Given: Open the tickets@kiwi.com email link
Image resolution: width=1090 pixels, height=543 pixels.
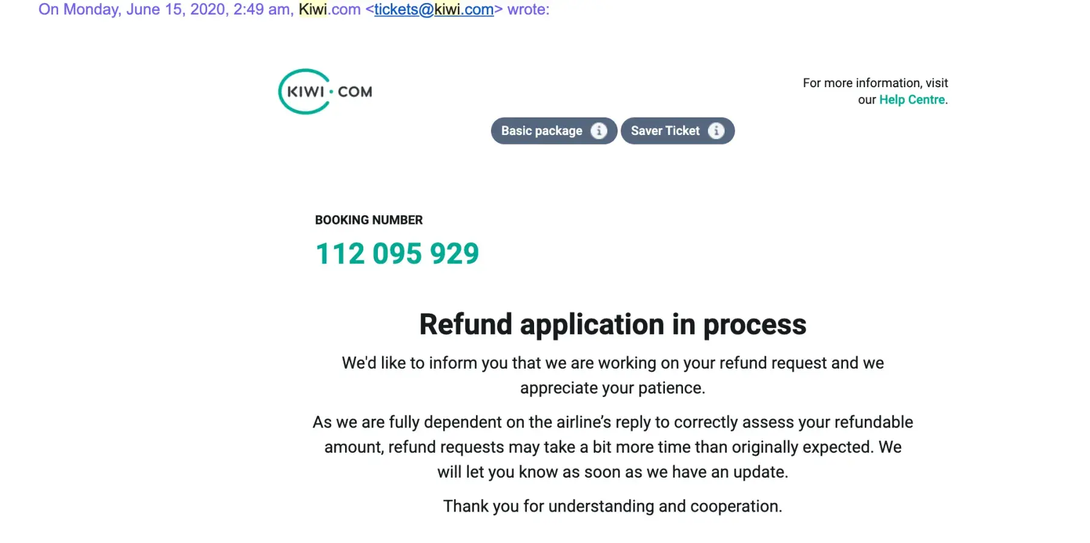Looking at the screenshot, I should click(x=434, y=10).
